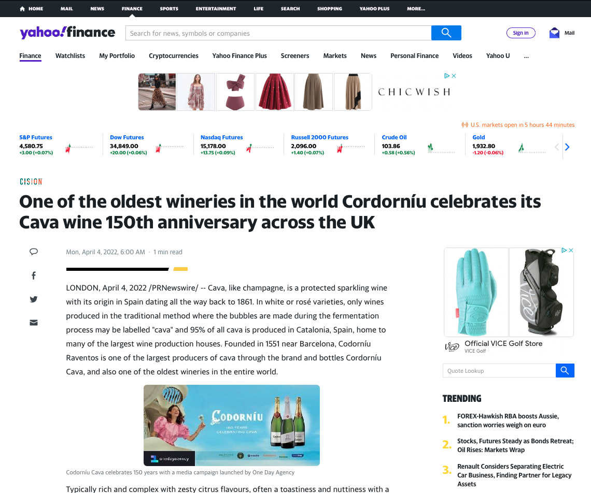Expand the ellipsis in the finance navigation

pos(526,56)
